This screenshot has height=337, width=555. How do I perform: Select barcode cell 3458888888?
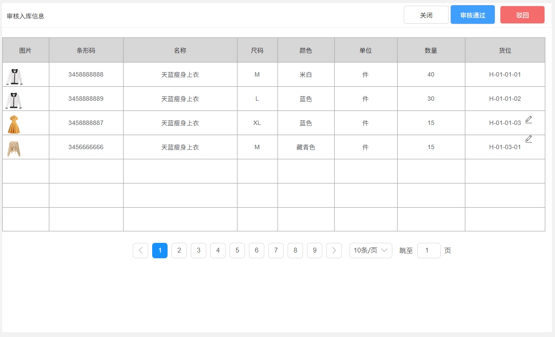coord(86,74)
